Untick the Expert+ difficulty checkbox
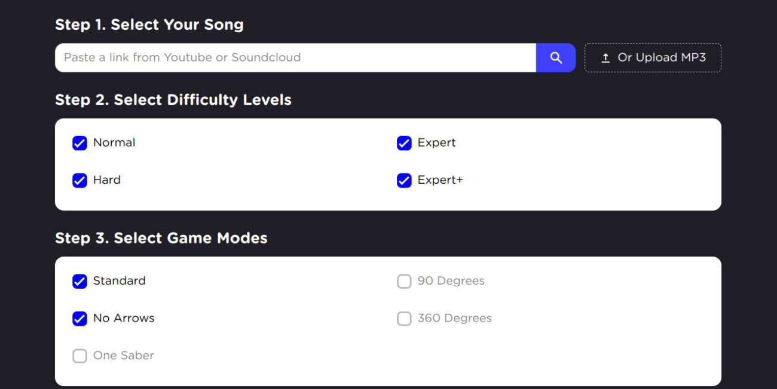The width and height of the screenshot is (777, 389). [404, 180]
